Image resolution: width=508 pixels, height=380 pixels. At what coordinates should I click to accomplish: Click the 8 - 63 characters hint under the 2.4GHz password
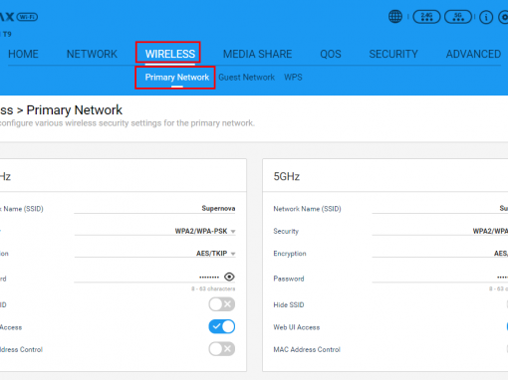point(213,288)
